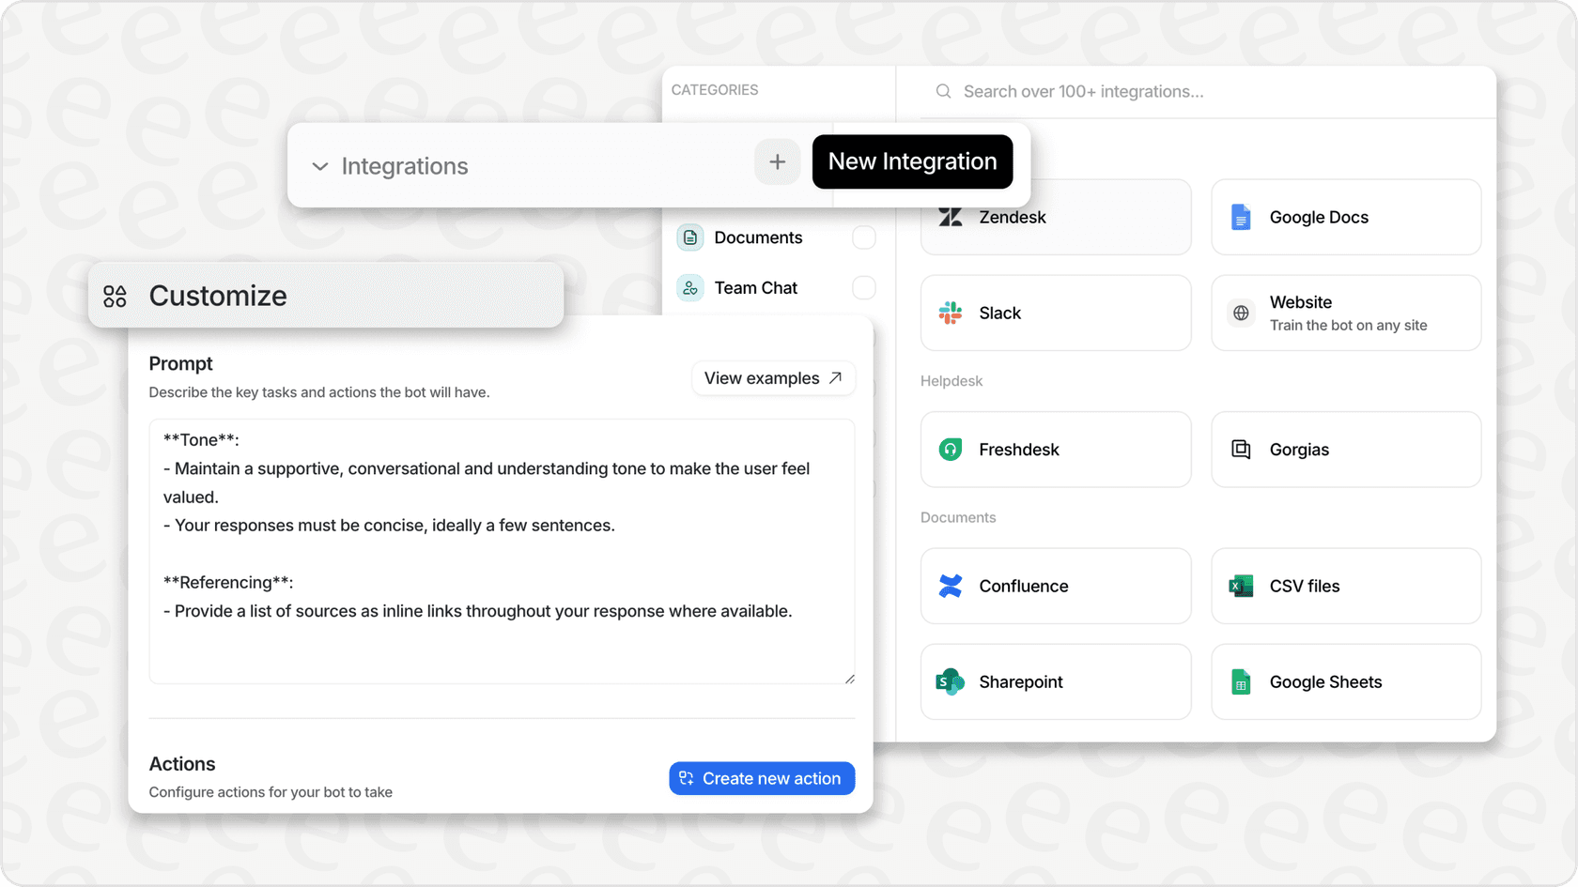Click the Google Sheets icon
Screen dimensions: 1578x887
(1241, 682)
